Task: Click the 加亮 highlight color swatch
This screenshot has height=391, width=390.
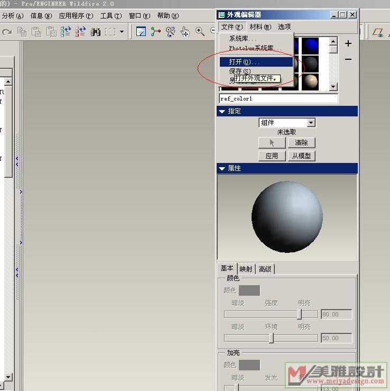Action: click(249, 365)
